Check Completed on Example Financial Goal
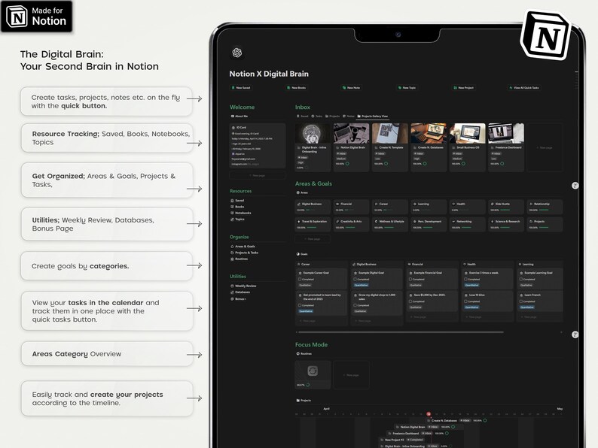The width and height of the screenshot is (598, 448). tap(410, 279)
